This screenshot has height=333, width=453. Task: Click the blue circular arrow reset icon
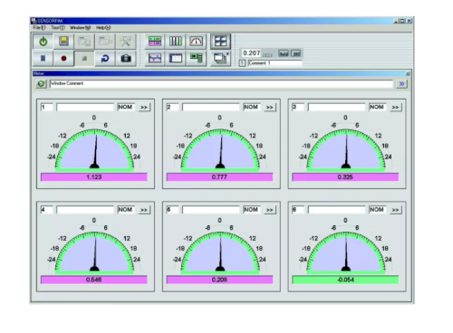[x=105, y=58]
